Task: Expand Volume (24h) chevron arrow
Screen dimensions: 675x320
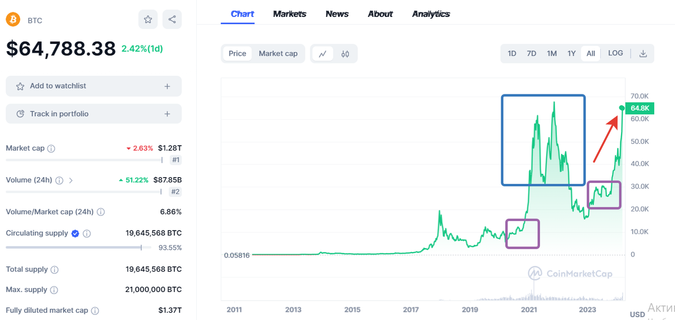Action: [71, 181]
